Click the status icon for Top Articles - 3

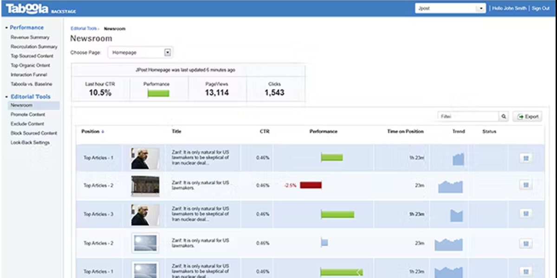[525, 214]
